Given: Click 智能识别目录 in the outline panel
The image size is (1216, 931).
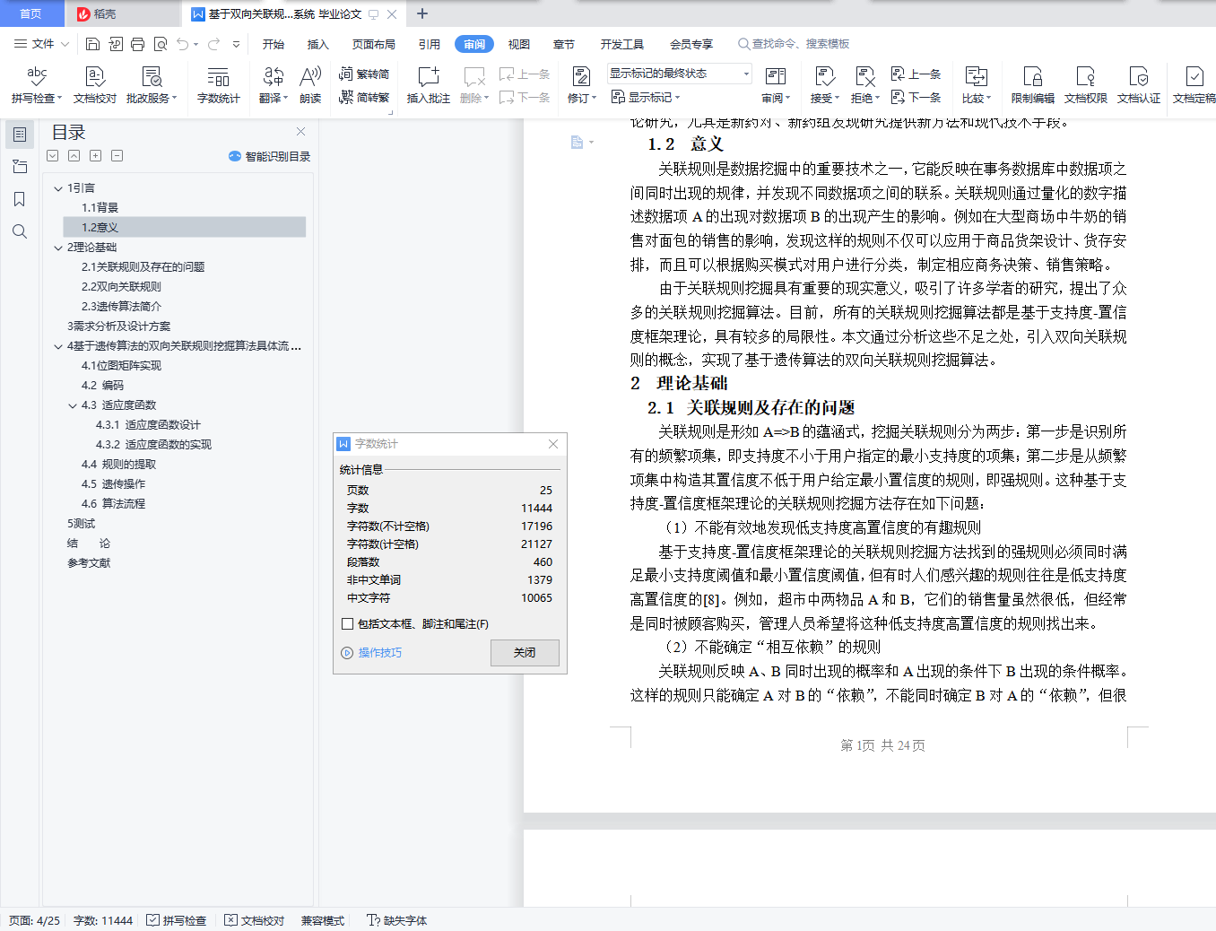Looking at the screenshot, I should 270,156.
